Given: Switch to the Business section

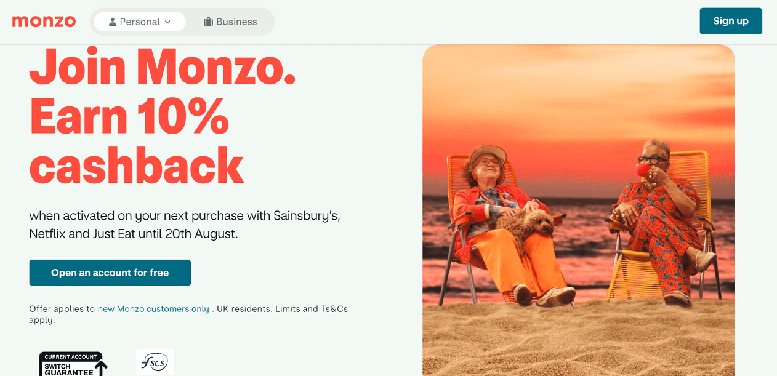Looking at the screenshot, I should tap(230, 21).
